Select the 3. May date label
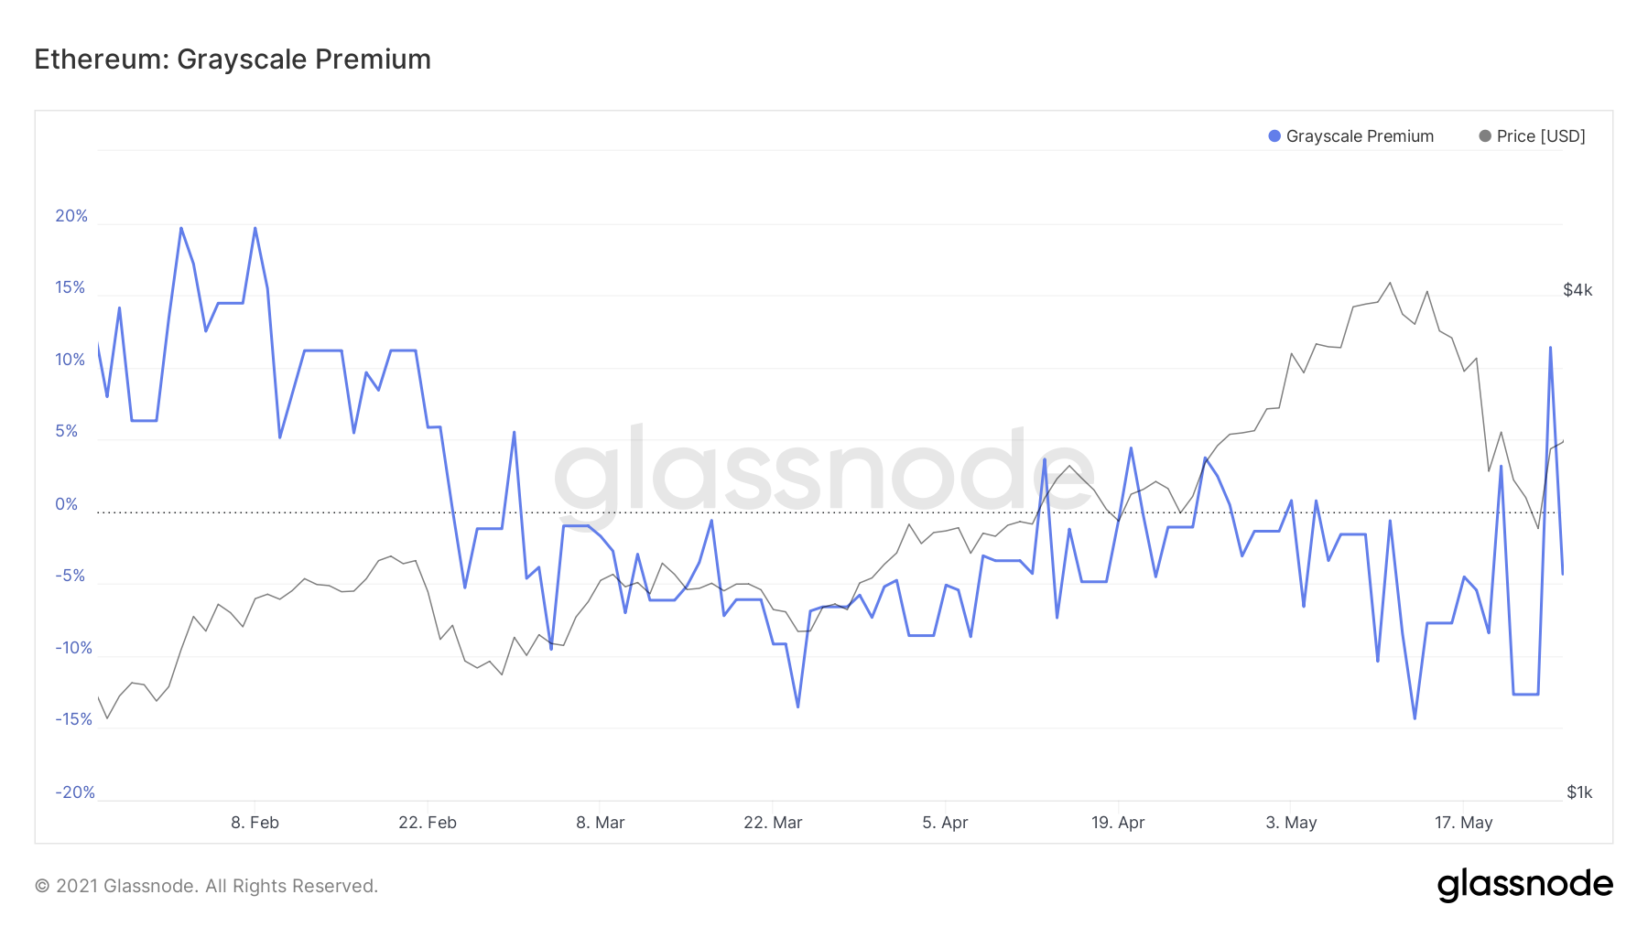The image size is (1648, 927). 1291,823
